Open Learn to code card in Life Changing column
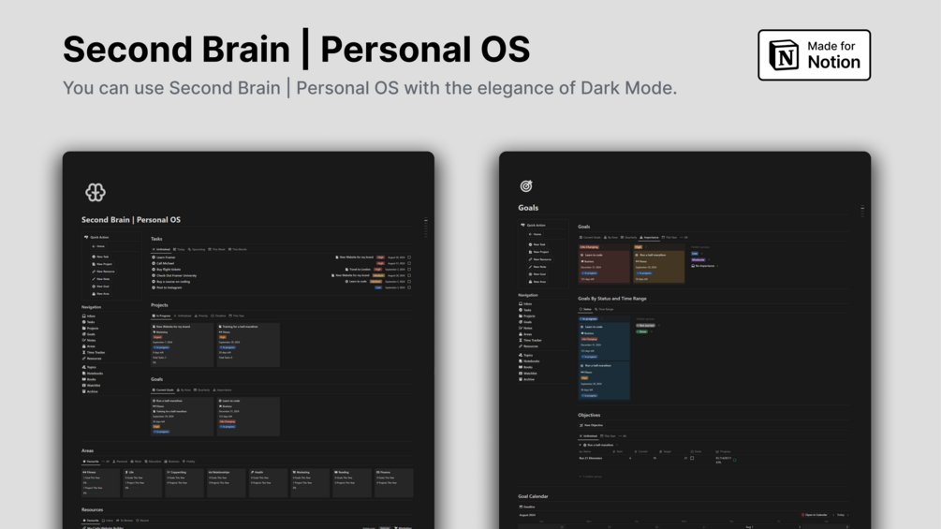 coord(604,267)
